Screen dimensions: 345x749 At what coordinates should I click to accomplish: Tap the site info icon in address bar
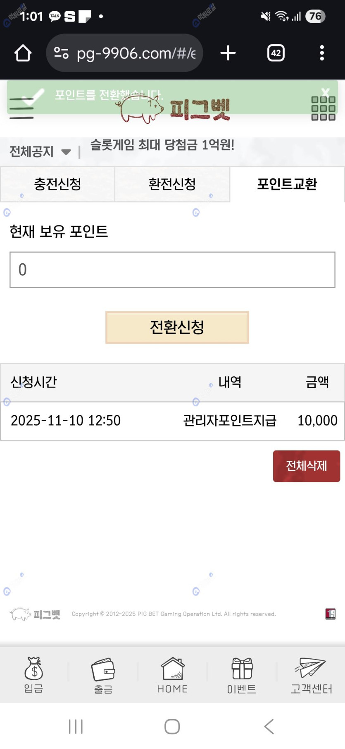62,53
